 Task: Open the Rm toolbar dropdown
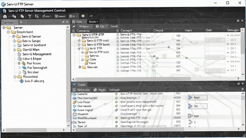click(73, 16)
